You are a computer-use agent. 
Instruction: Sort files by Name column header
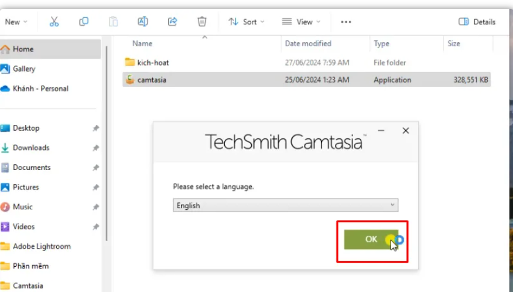click(142, 43)
